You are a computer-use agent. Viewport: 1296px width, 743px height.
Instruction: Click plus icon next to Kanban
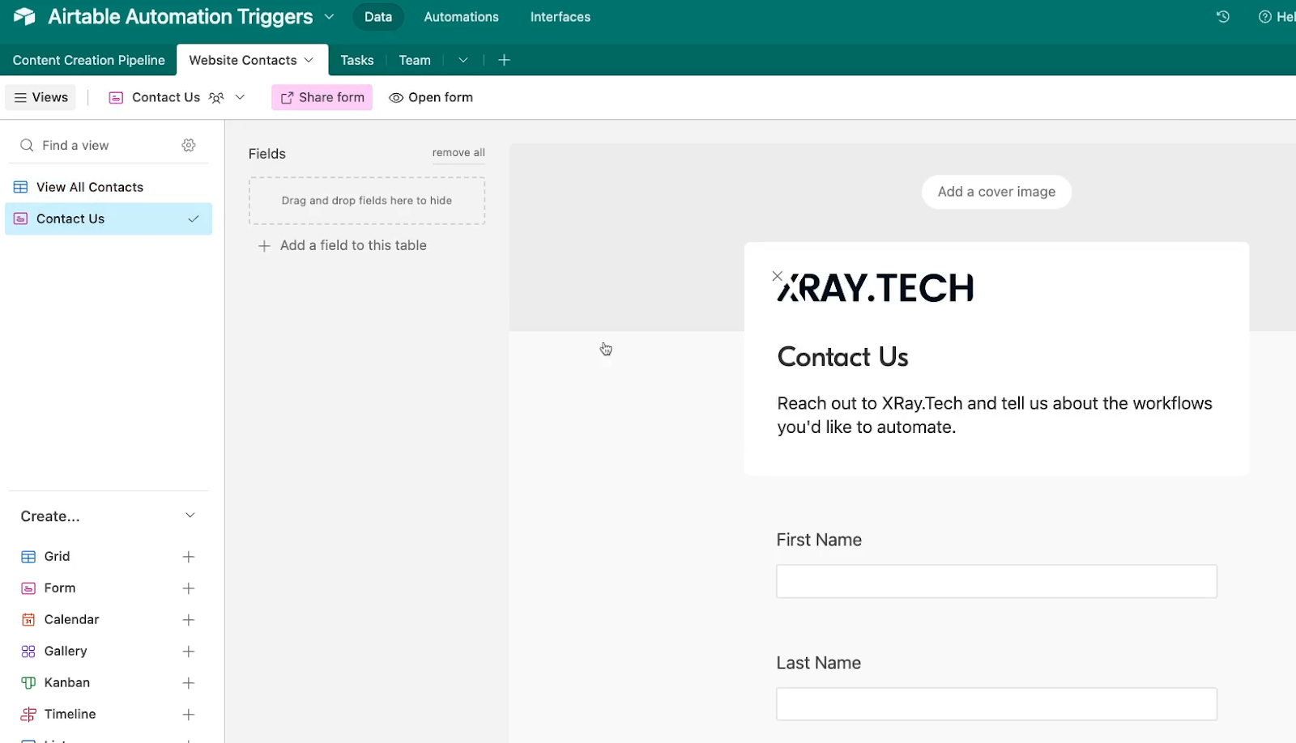click(189, 683)
